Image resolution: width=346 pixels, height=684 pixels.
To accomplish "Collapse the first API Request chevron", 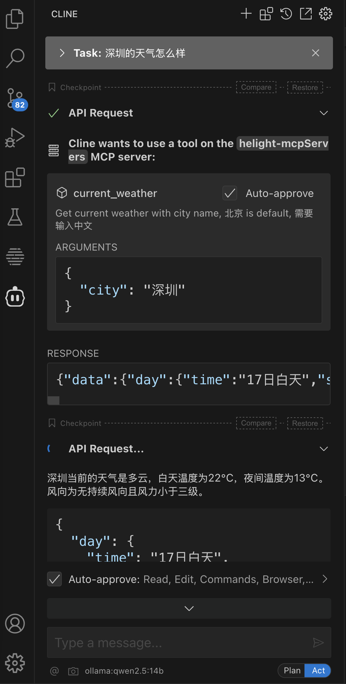I will [x=324, y=113].
